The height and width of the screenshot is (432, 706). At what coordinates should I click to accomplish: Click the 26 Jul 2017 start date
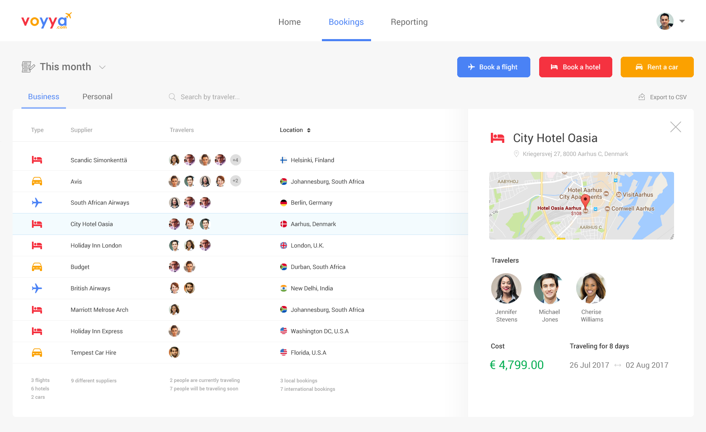click(589, 365)
